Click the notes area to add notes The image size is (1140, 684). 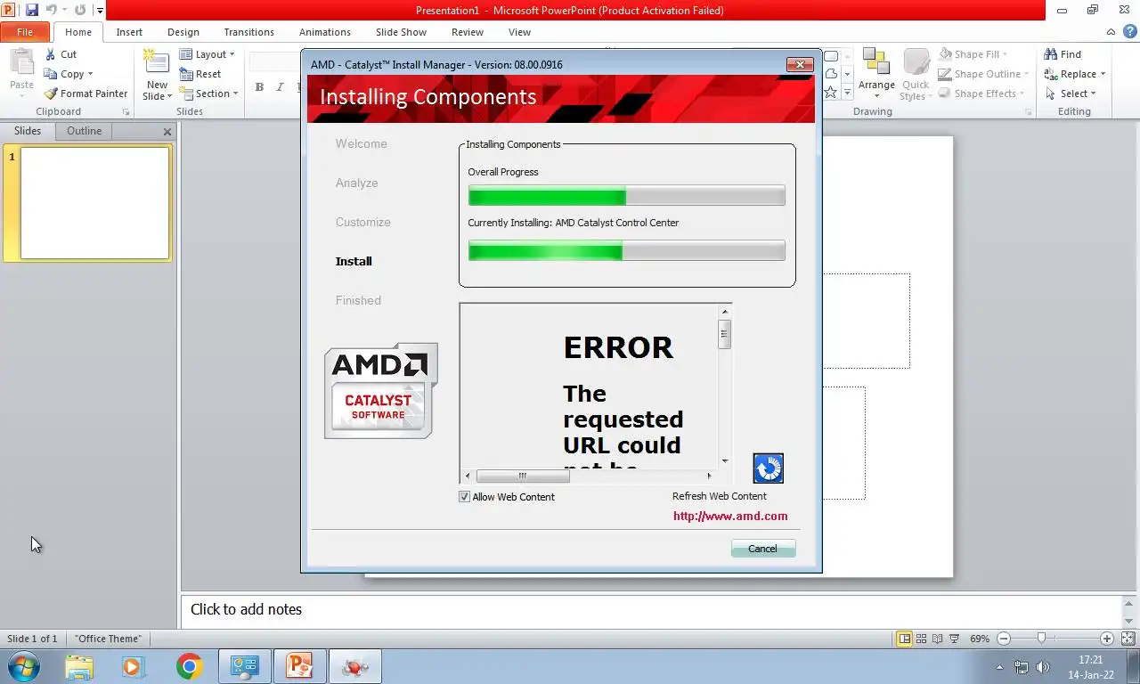pos(652,610)
